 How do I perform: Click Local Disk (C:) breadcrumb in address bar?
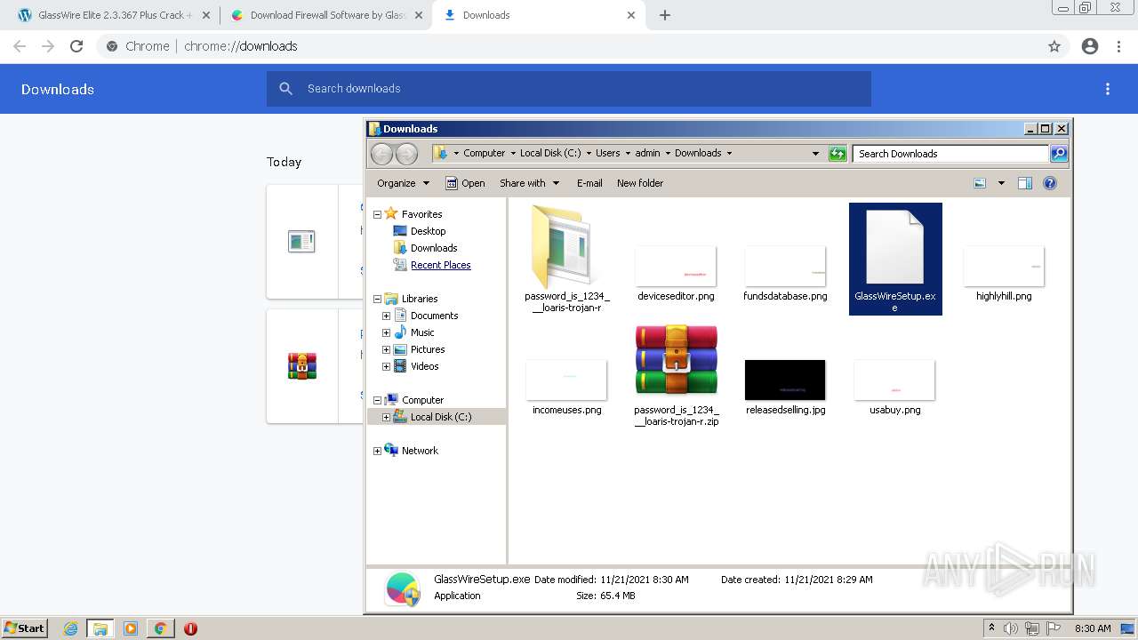point(549,153)
